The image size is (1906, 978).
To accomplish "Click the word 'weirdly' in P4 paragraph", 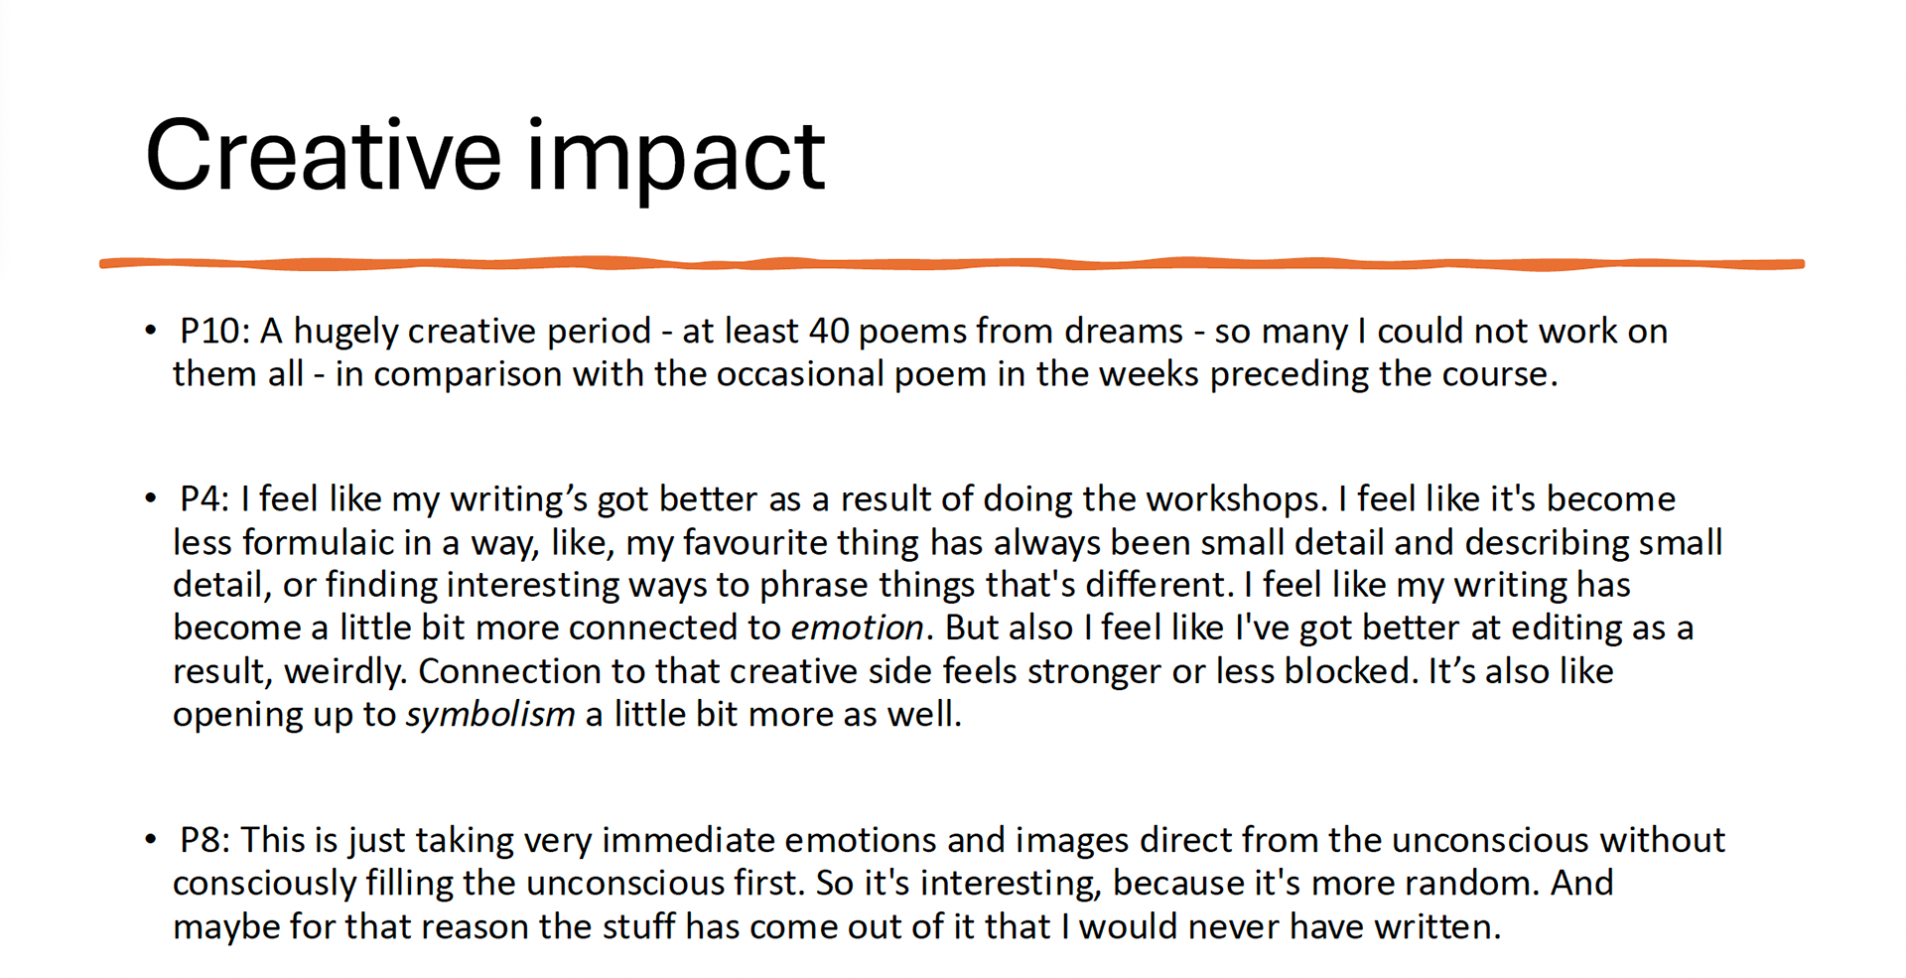I will 344,672.
